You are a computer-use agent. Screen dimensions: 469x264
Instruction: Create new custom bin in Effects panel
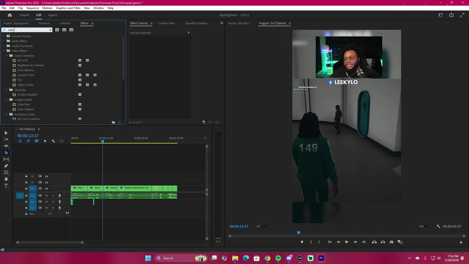pyautogui.click(x=114, y=122)
